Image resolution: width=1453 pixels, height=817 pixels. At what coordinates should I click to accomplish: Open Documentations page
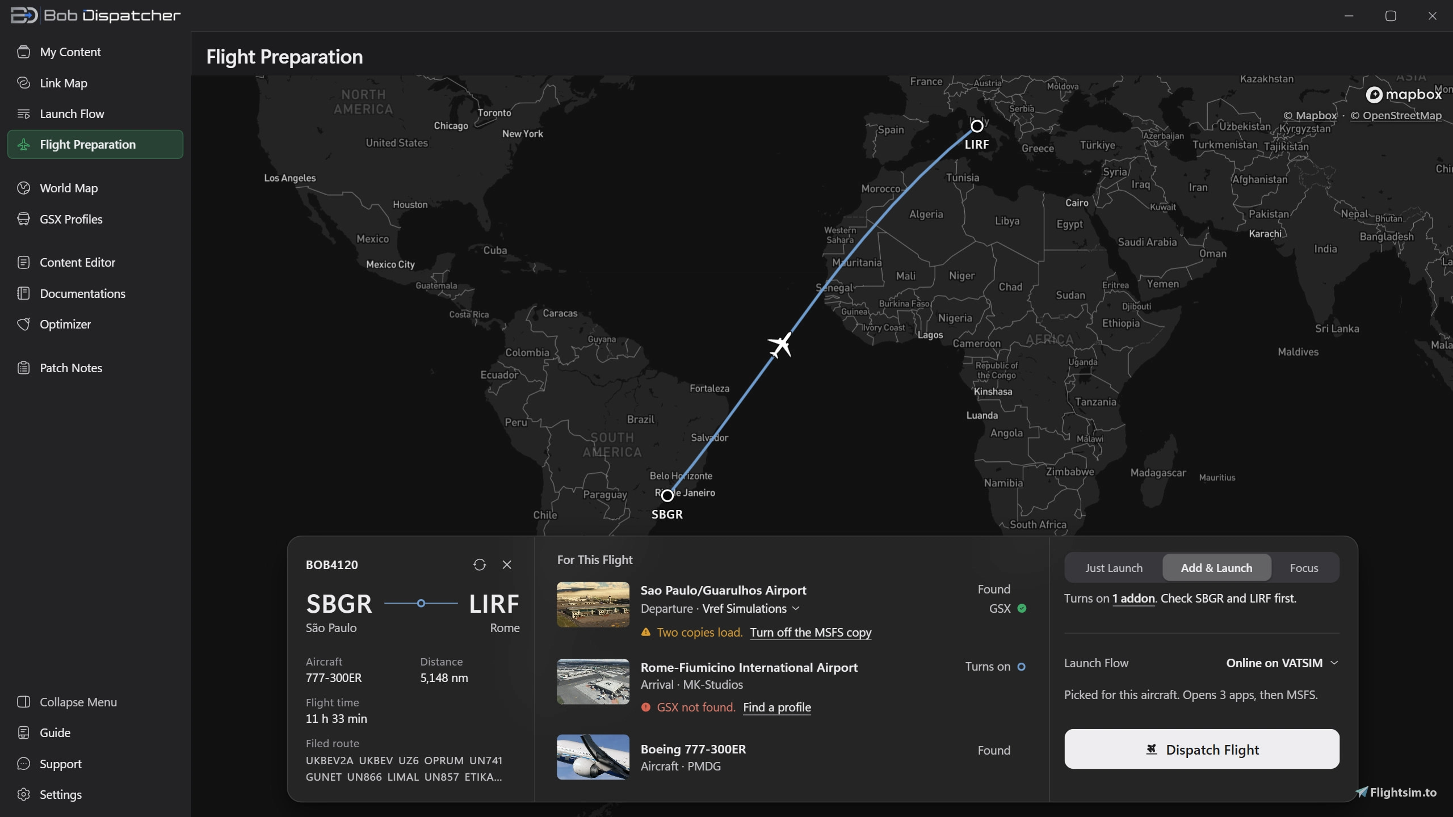click(95, 293)
